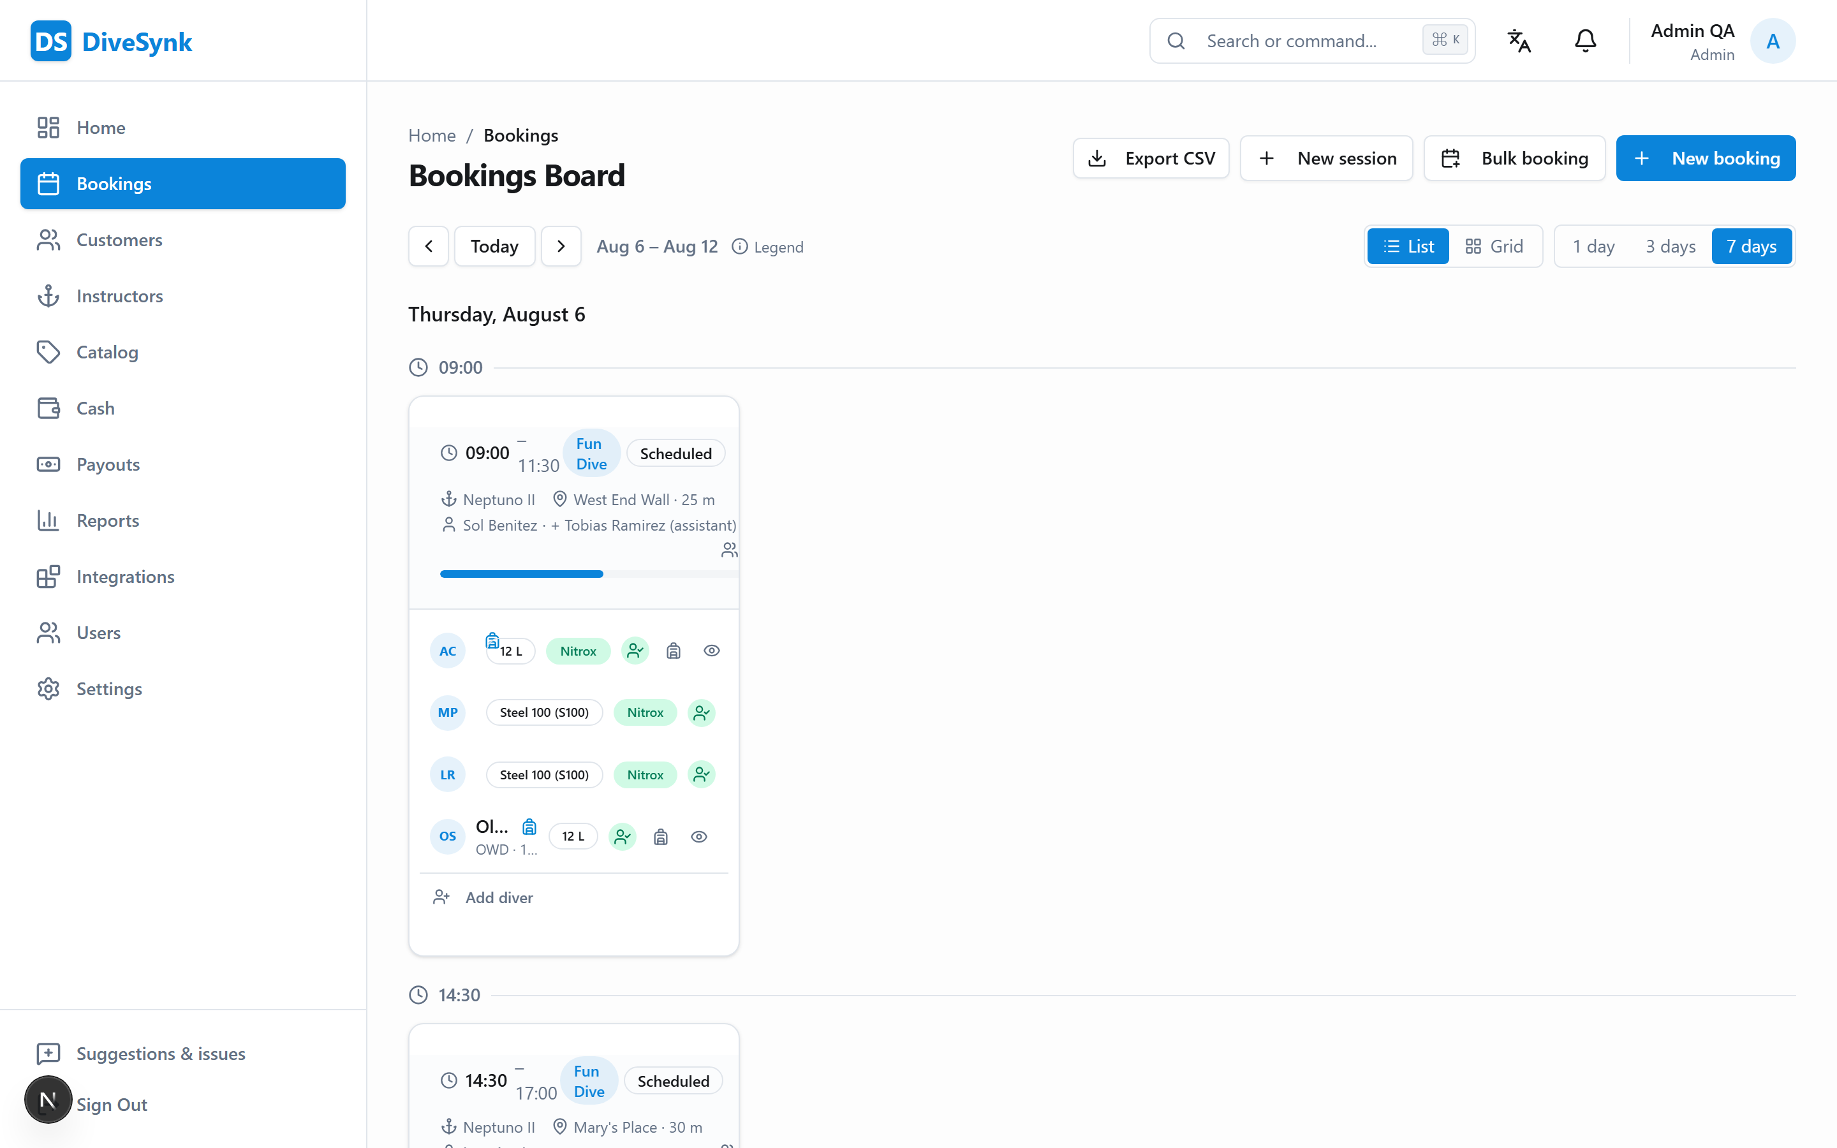Open Payouts in the sidebar
Image resolution: width=1837 pixels, height=1148 pixels.
183,465
